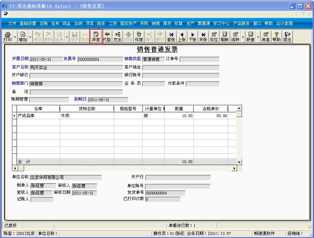Screen dimensions: 314x238
Task: Click the 现结 cash settlement toolbar icon
Action: click(128, 37)
